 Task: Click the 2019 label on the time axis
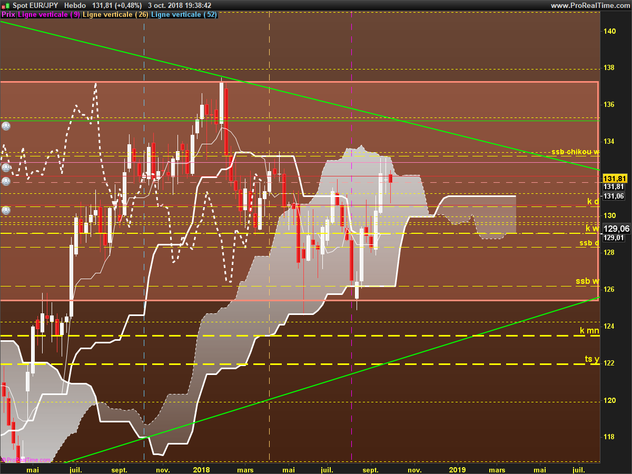pos(457,469)
